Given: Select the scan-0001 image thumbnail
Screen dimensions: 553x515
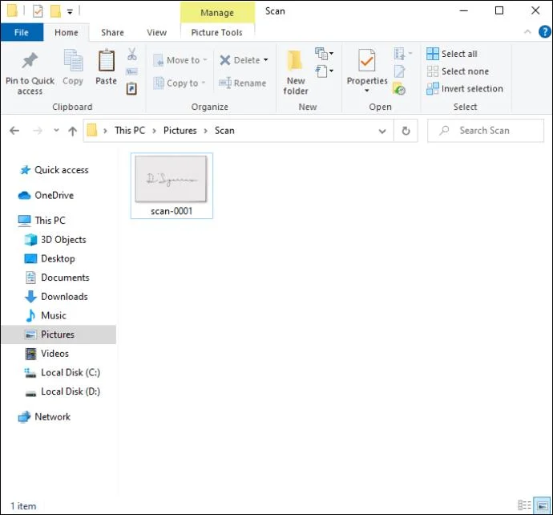Looking at the screenshot, I should click(x=172, y=185).
